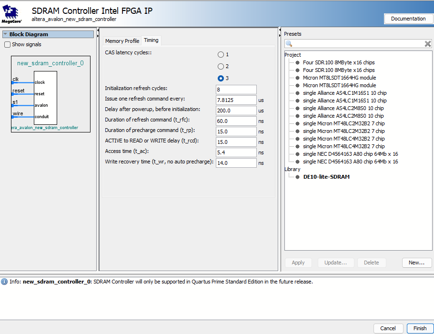Click the Initialization refresh cycles input field

(236, 89)
